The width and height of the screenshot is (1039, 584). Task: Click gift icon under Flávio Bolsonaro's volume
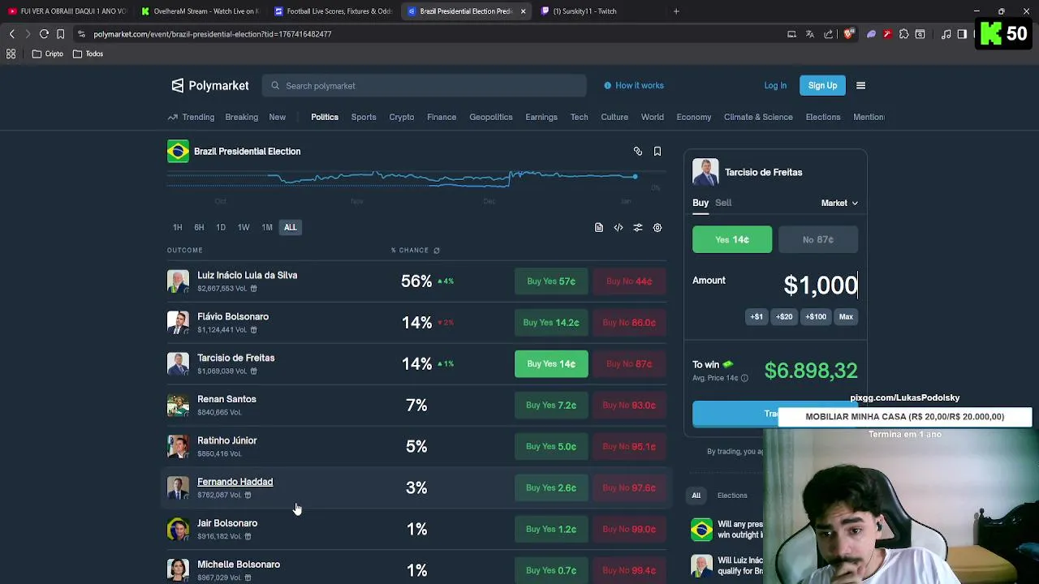pos(253,330)
